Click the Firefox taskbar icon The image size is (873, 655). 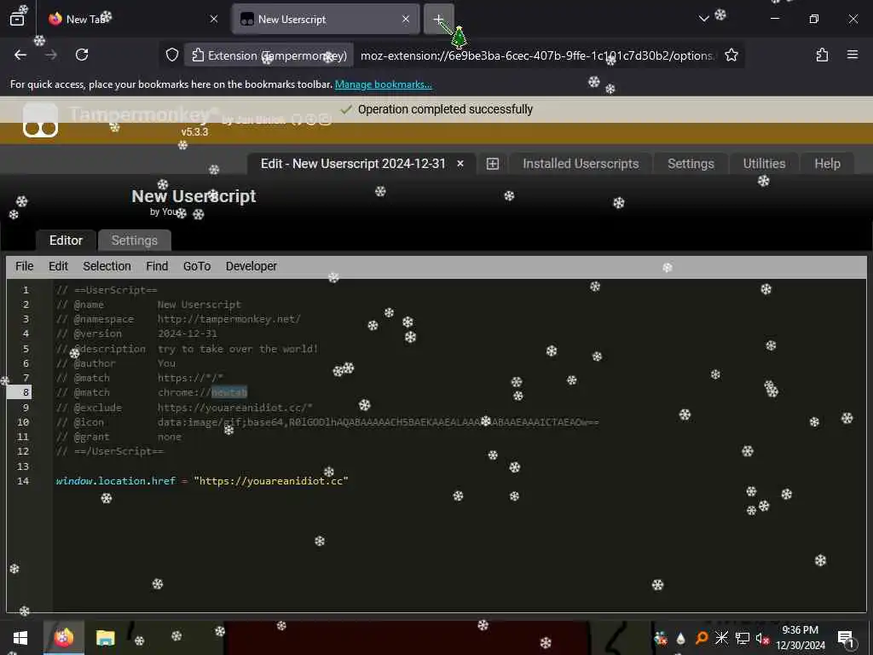point(63,638)
